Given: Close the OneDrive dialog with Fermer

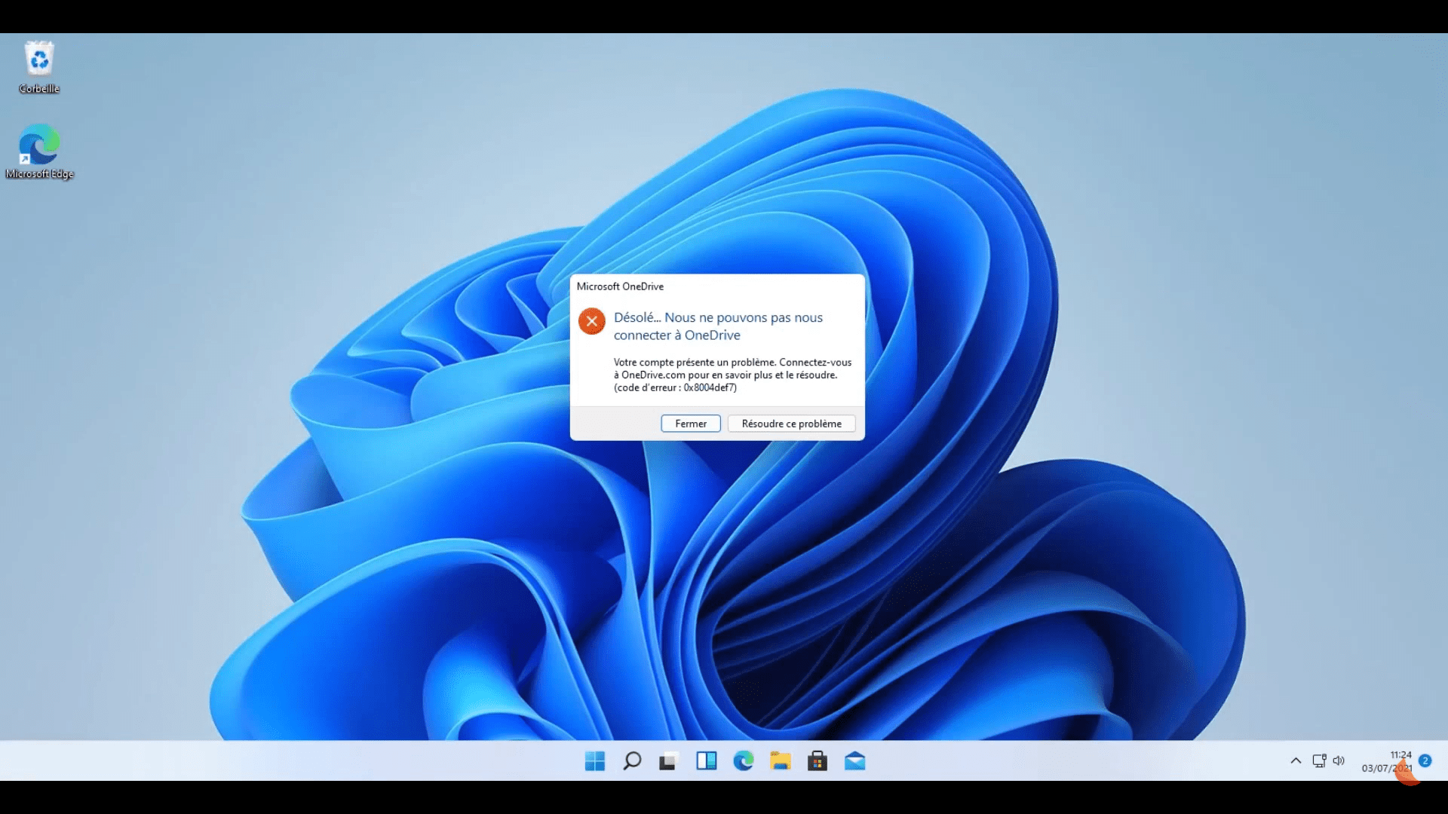Looking at the screenshot, I should [x=691, y=424].
